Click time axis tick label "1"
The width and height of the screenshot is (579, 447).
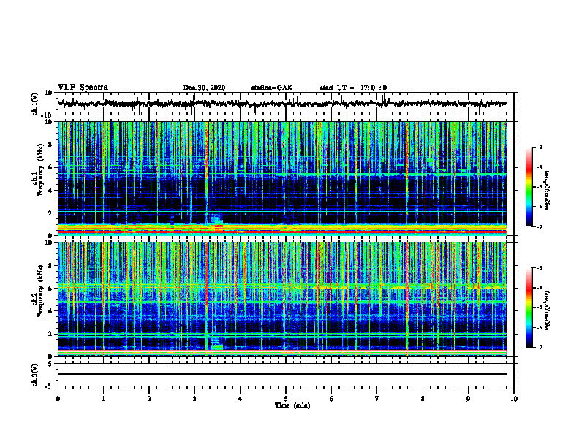click(103, 399)
